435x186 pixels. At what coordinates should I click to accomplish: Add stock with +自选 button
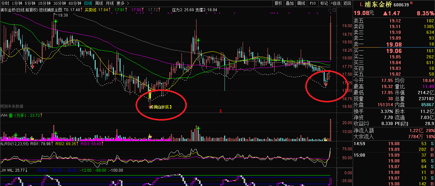(x=335, y=4)
